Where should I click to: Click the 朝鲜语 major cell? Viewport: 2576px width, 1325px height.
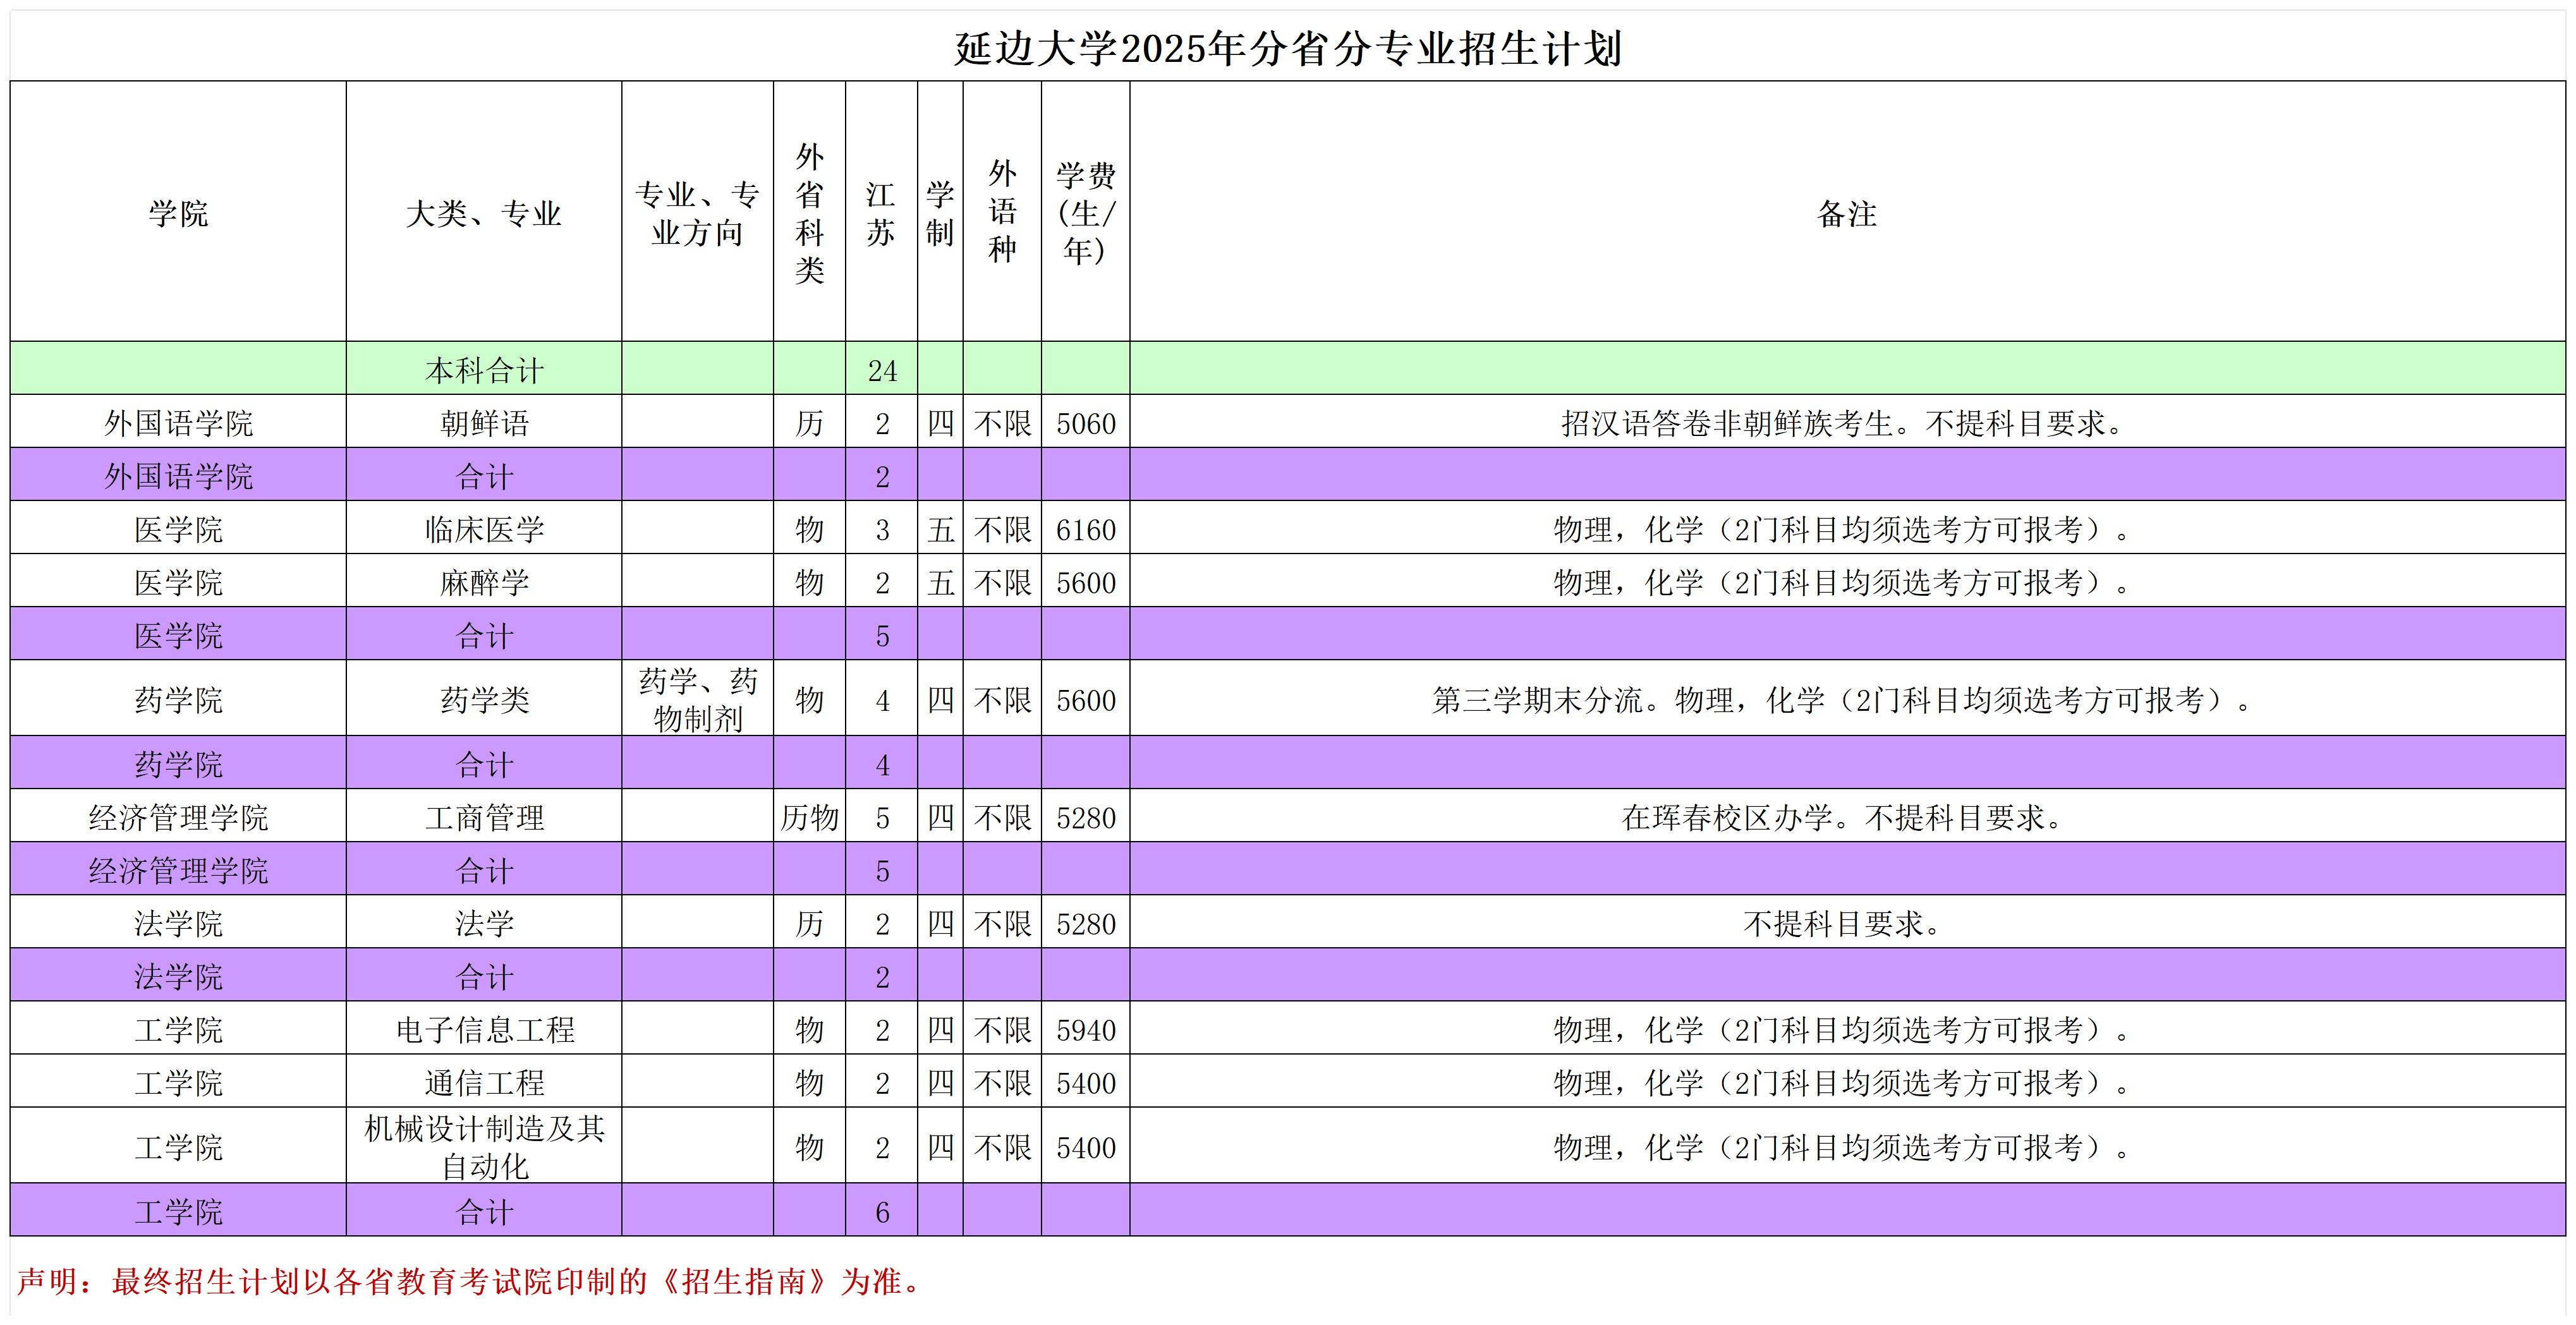[484, 422]
